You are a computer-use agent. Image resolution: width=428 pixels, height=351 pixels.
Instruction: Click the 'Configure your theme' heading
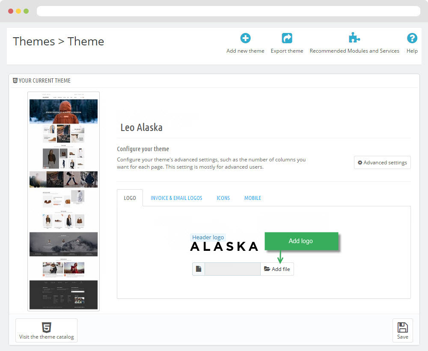tap(143, 149)
